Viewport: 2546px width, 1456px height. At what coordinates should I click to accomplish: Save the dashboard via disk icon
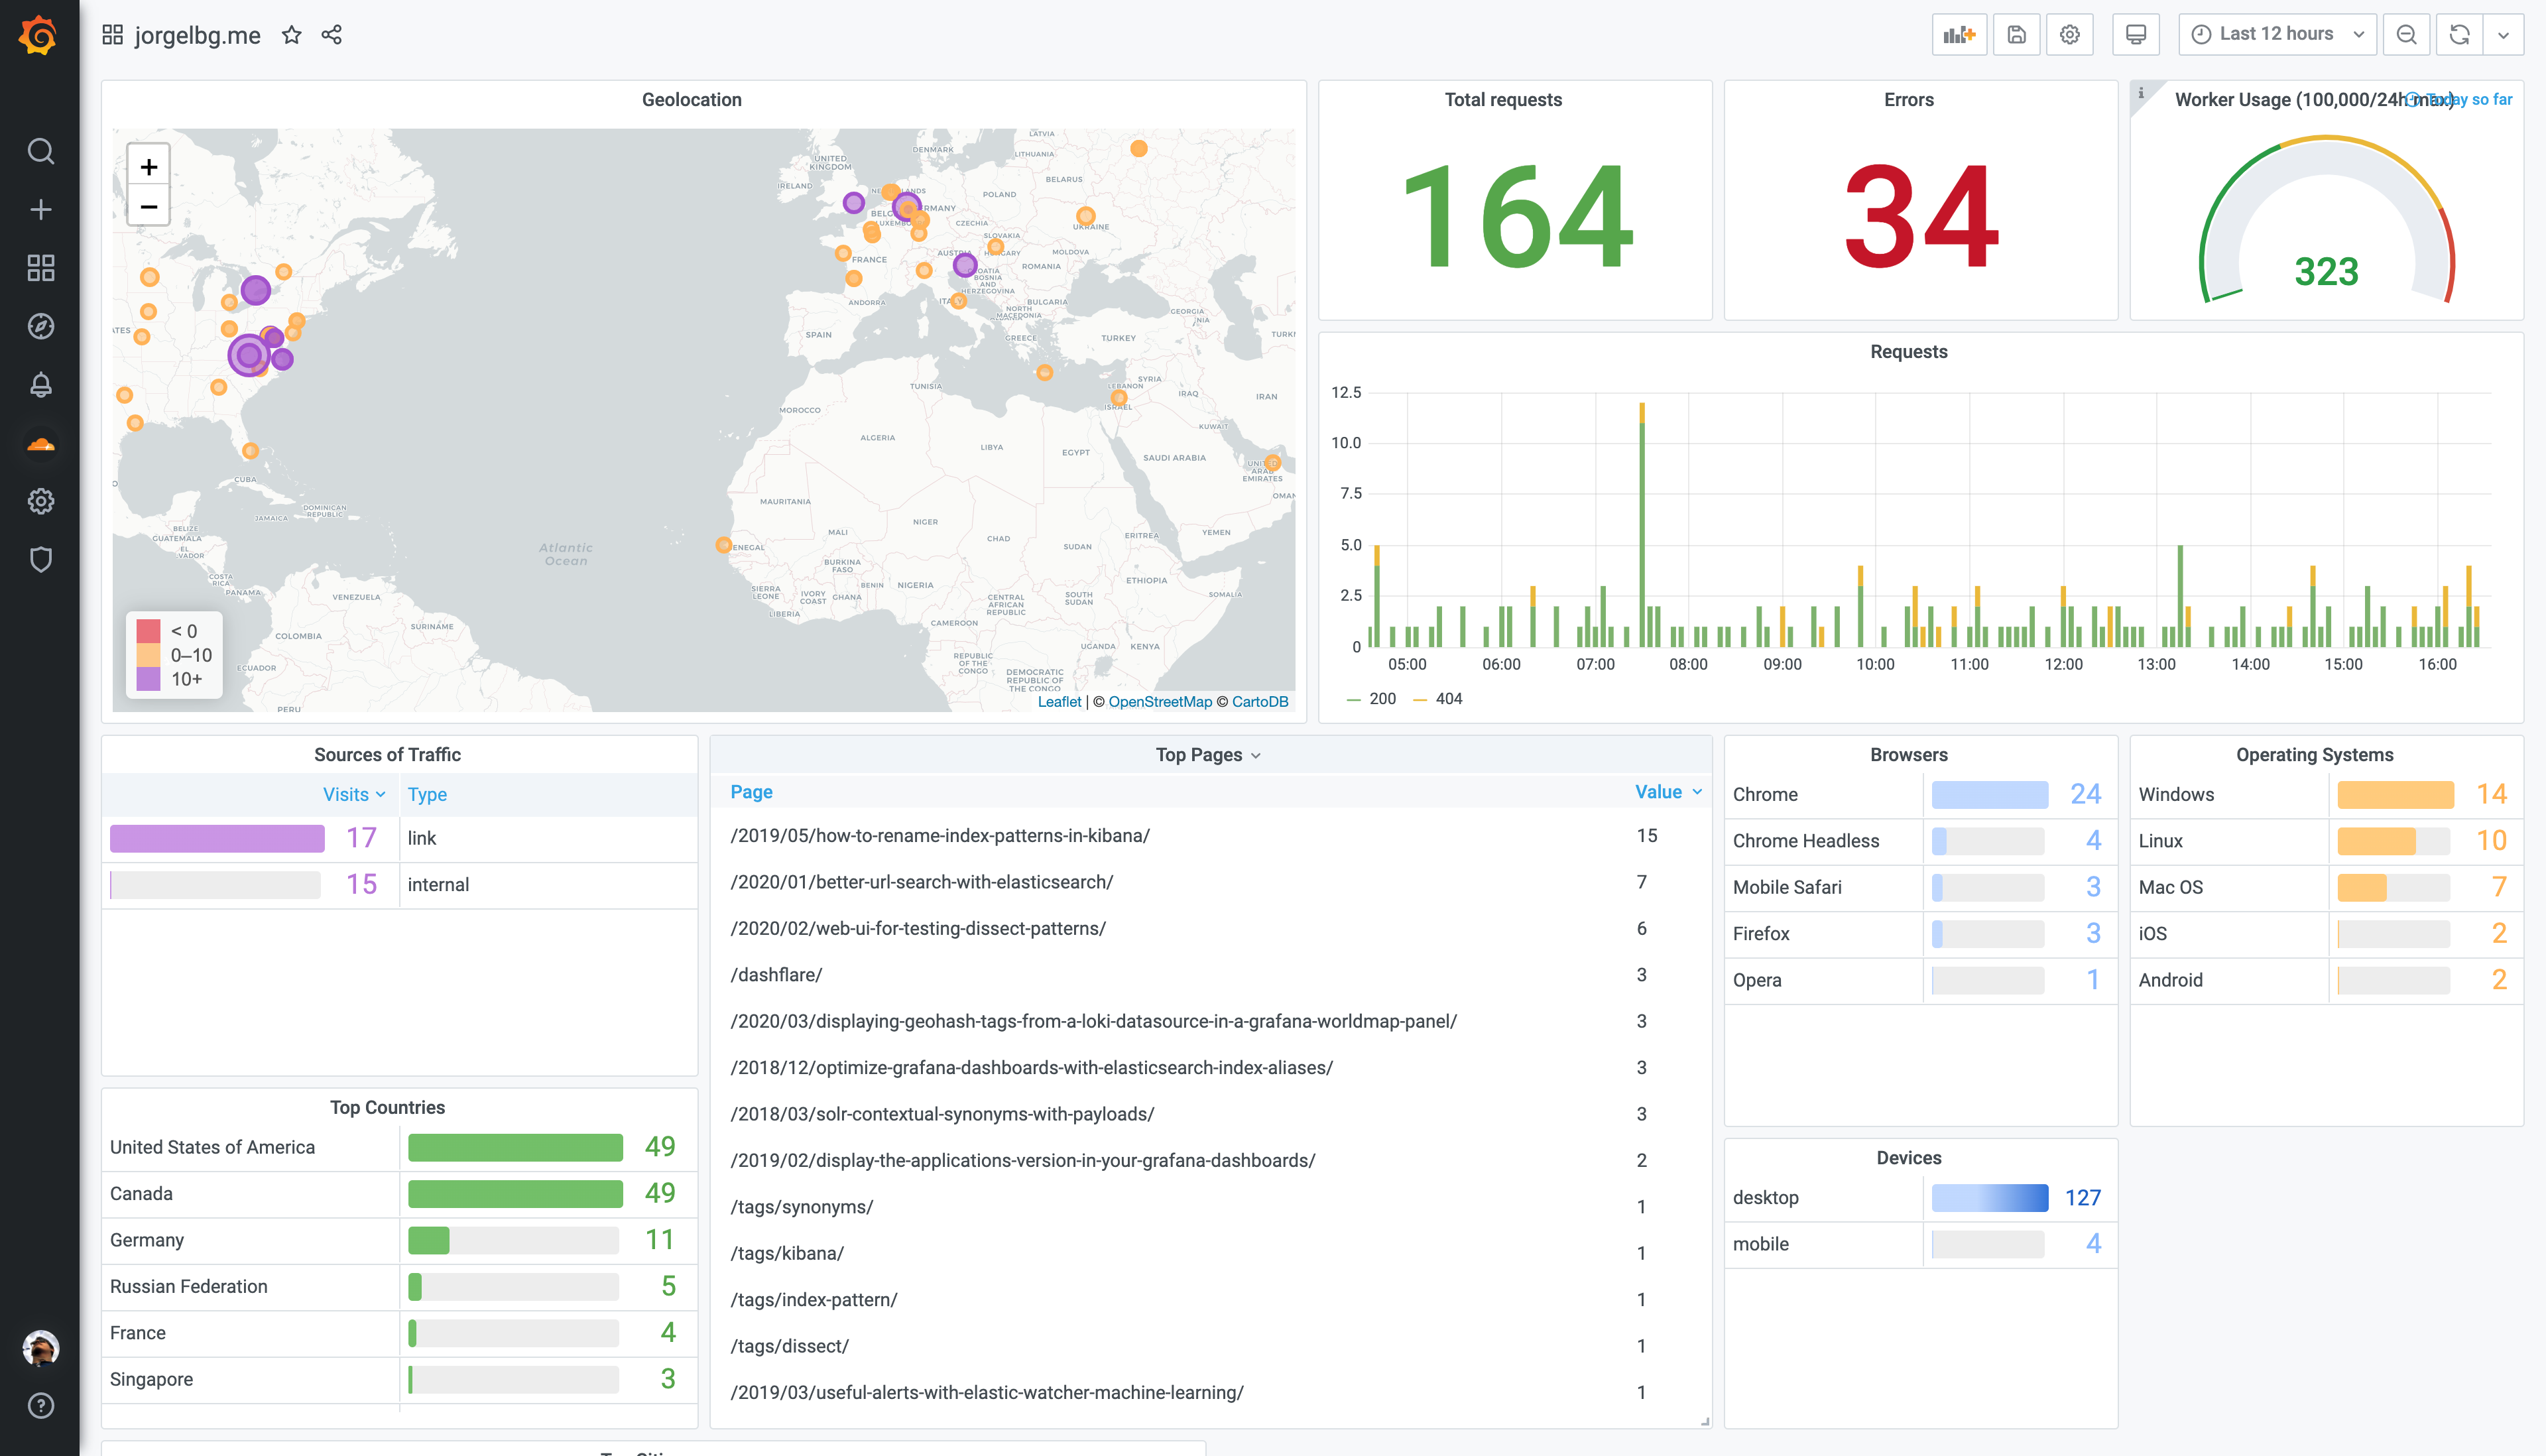pyautogui.click(x=2016, y=35)
